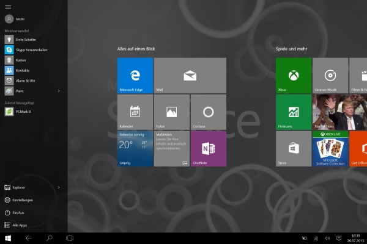
Task: Open Paint from the list
Action: (x=14, y=91)
